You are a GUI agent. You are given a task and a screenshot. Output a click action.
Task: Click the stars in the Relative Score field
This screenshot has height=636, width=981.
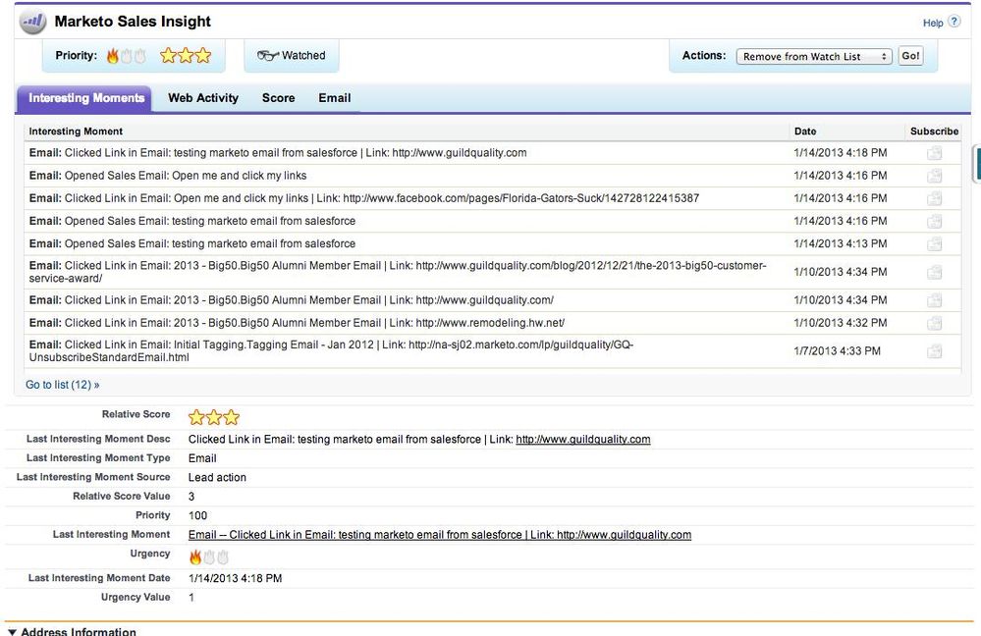click(x=214, y=417)
